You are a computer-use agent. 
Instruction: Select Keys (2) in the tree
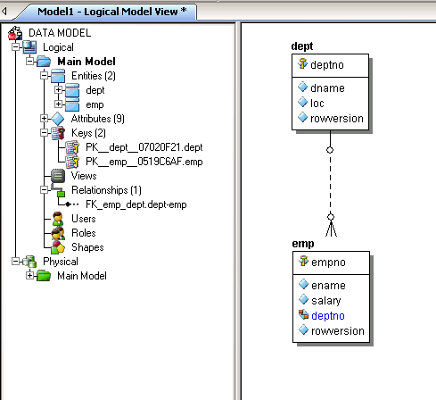tap(88, 133)
